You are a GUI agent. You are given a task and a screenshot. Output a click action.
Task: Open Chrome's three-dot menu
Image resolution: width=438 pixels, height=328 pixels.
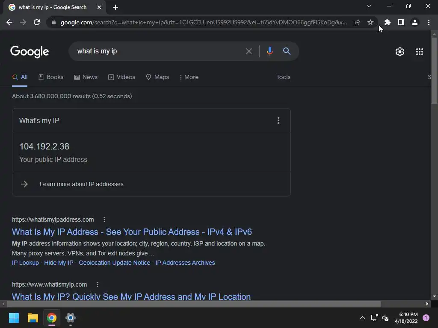pyautogui.click(x=429, y=22)
